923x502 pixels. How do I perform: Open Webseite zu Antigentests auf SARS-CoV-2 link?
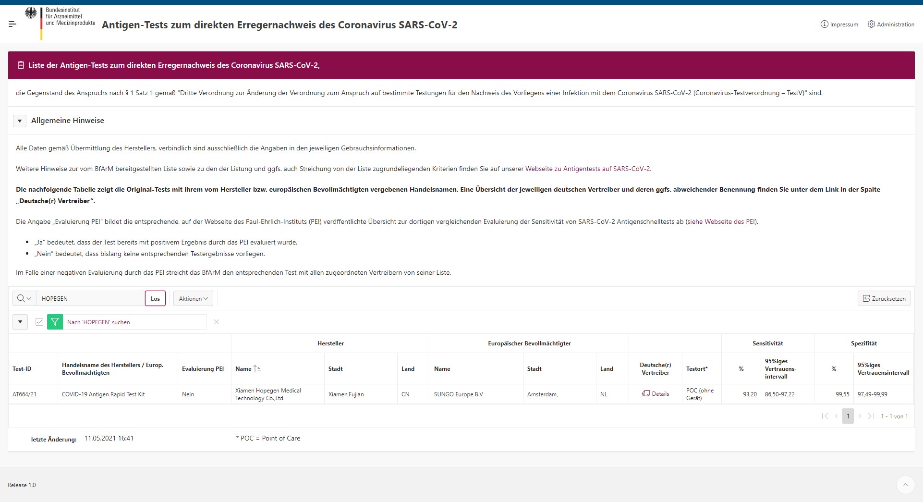(587, 169)
